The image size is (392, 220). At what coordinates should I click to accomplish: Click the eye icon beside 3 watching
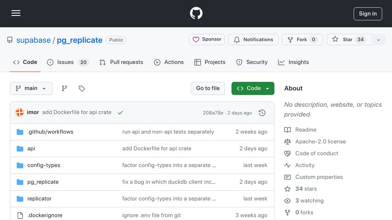(287, 201)
